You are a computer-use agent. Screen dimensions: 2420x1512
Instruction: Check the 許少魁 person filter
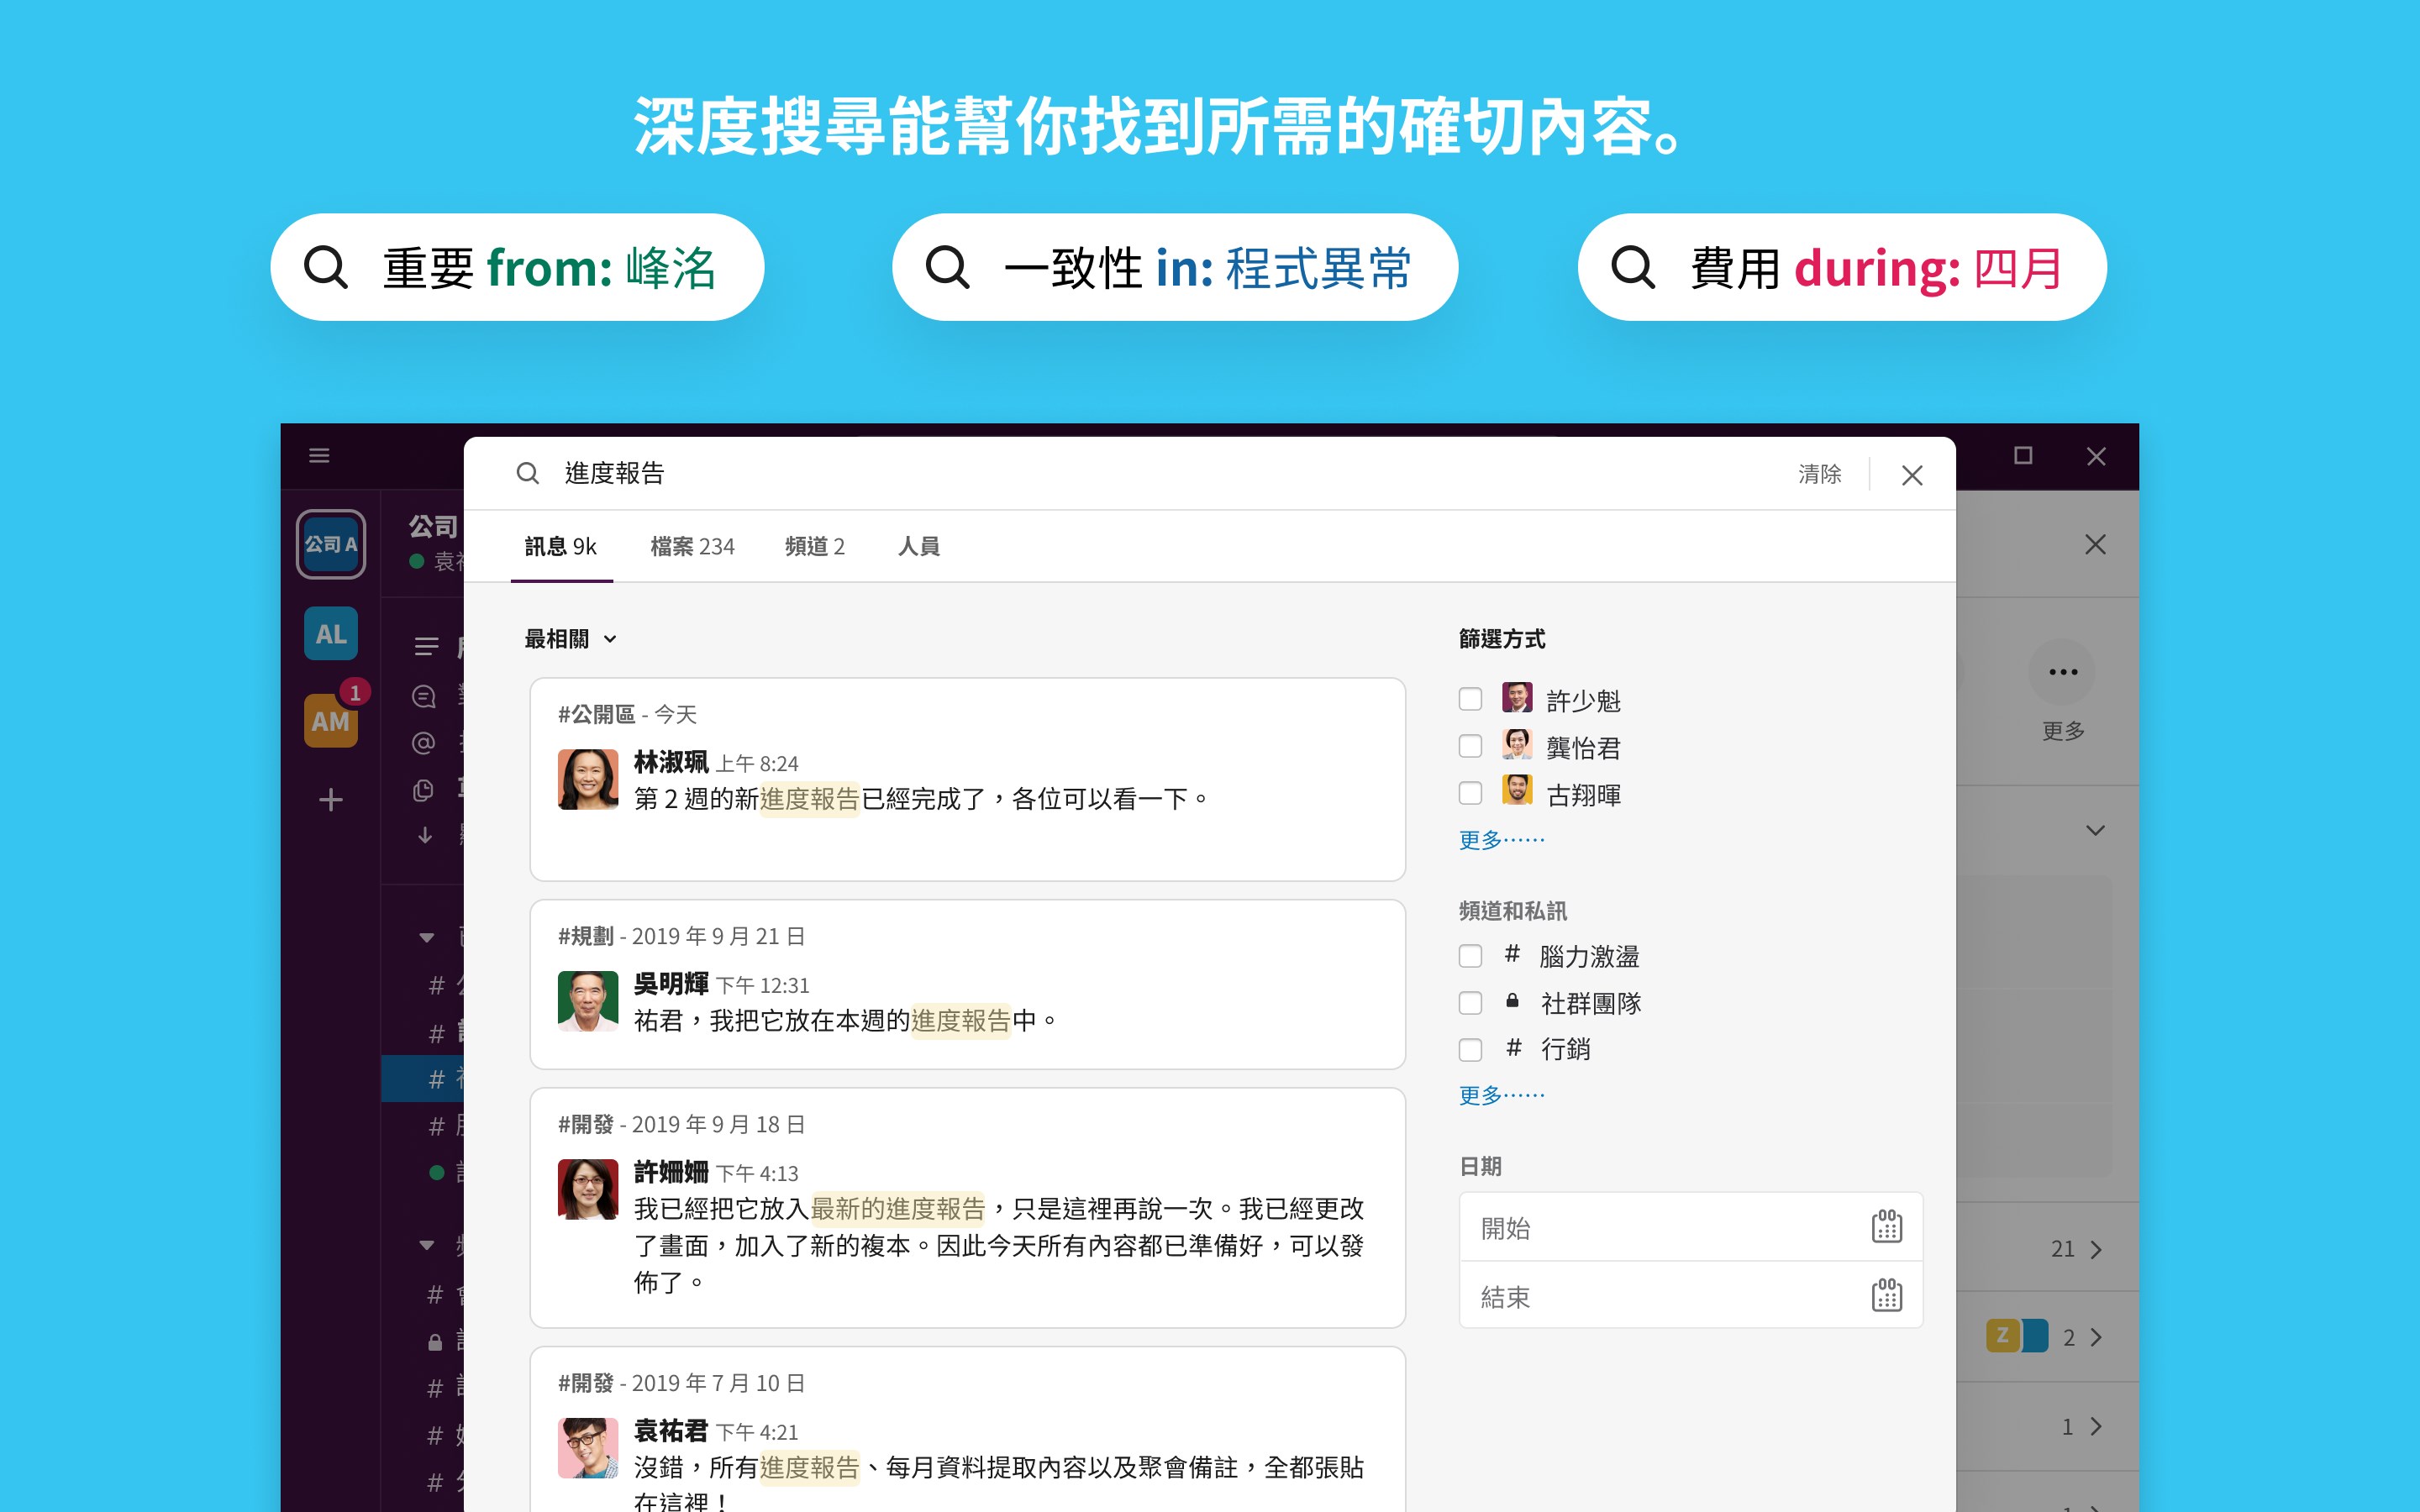(x=1471, y=699)
